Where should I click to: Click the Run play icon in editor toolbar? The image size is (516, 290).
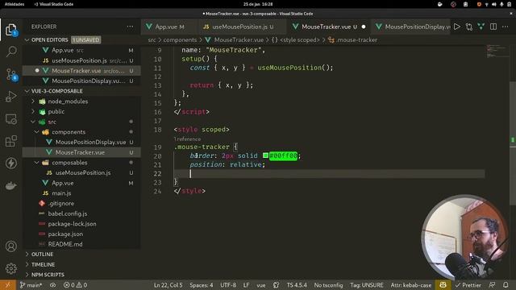457,27
